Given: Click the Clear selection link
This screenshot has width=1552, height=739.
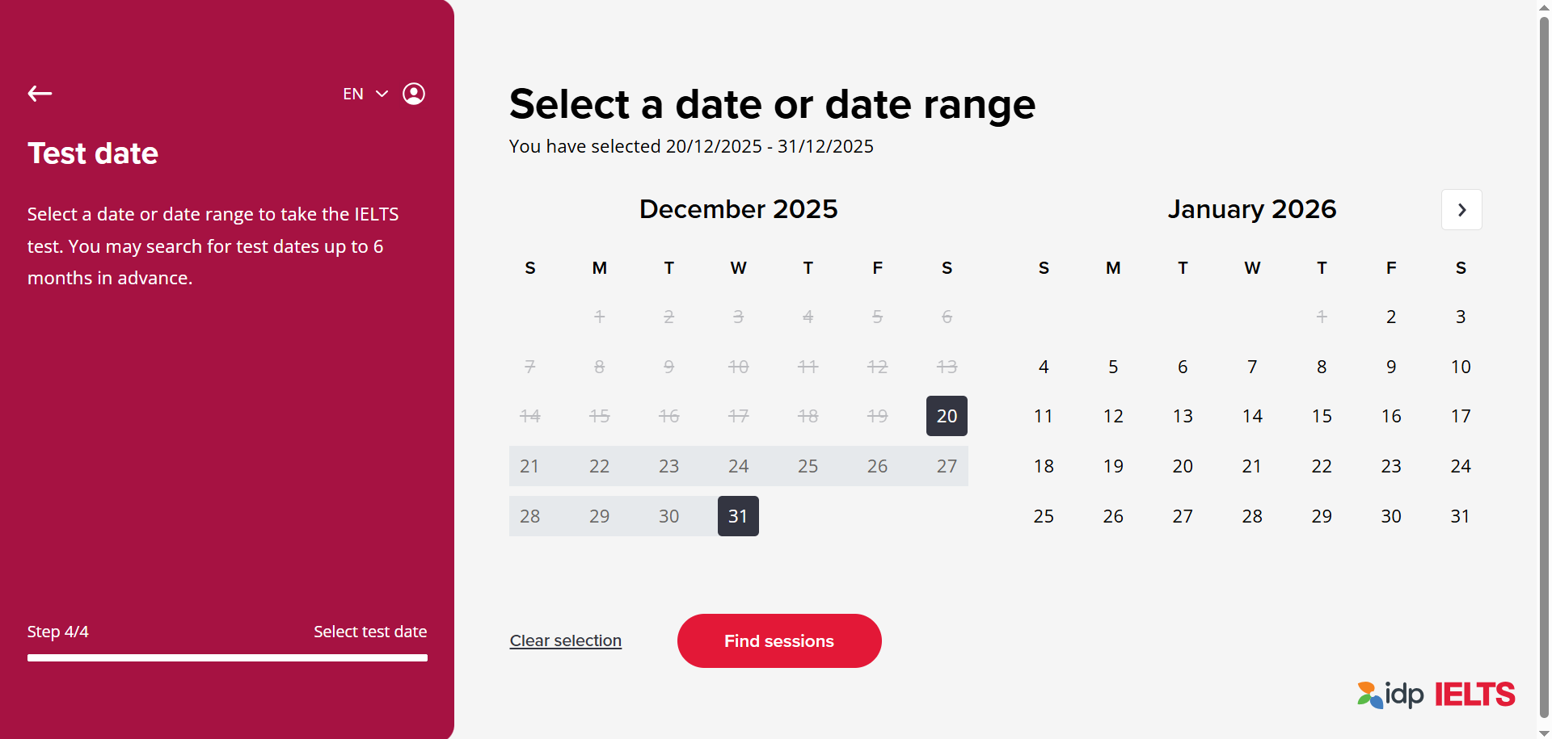Looking at the screenshot, I should coord(566,641).
